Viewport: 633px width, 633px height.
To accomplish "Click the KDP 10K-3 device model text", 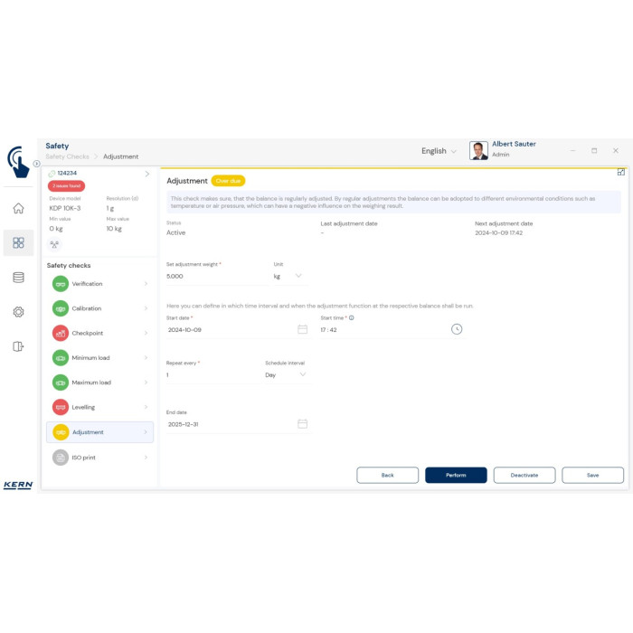I will click(x=65, y=208).
